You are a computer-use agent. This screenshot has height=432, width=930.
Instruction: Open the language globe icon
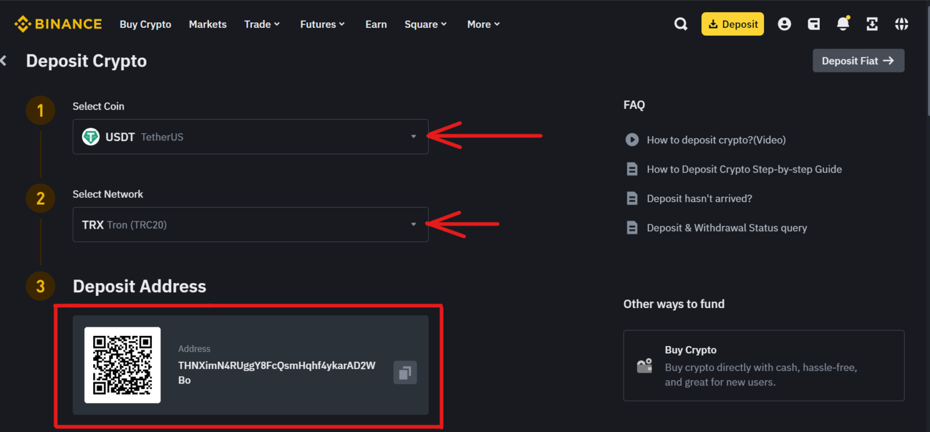902,24
